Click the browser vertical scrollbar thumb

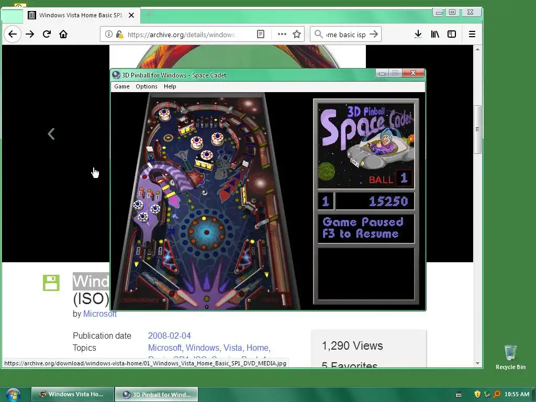point(477,130)
